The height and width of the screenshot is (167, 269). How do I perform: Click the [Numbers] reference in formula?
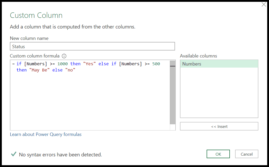pyautogui.click(x=36, y=64)
